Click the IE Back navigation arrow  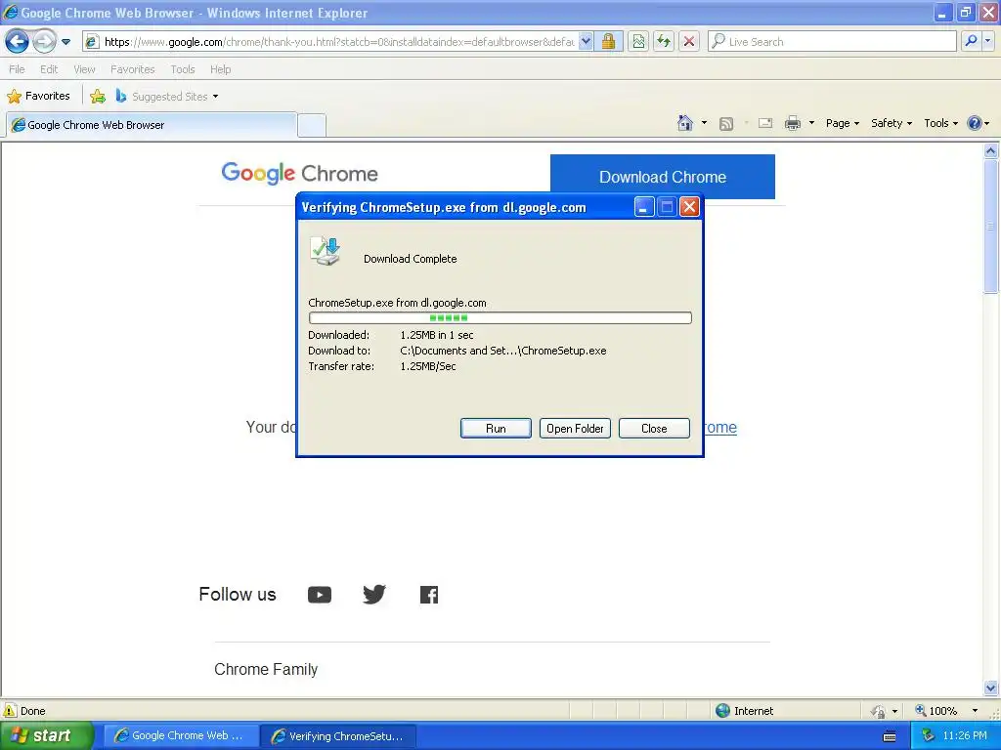coord(18,42)
